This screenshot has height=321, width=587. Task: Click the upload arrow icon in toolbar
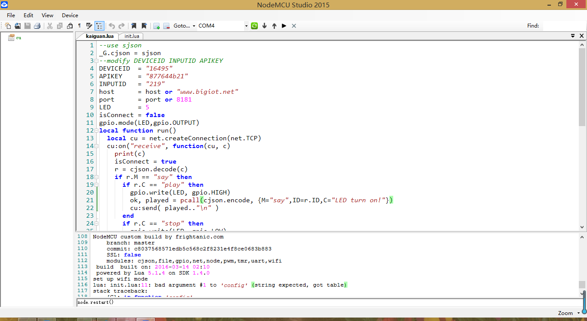(274, 26)
